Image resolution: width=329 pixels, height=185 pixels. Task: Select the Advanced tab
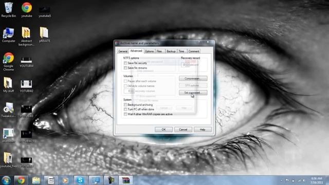(x=136, y=51)
